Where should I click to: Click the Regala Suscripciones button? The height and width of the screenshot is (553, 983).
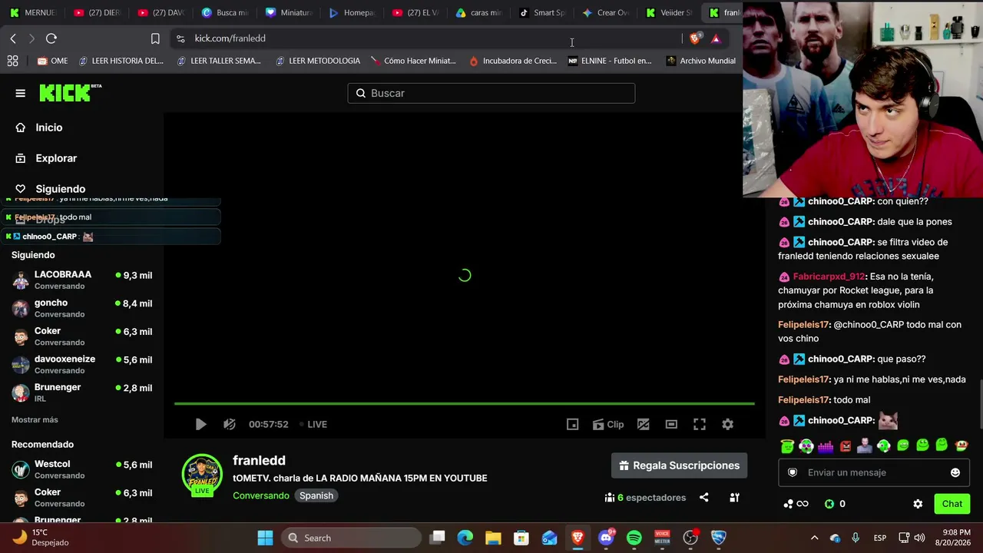coord(679,465)
